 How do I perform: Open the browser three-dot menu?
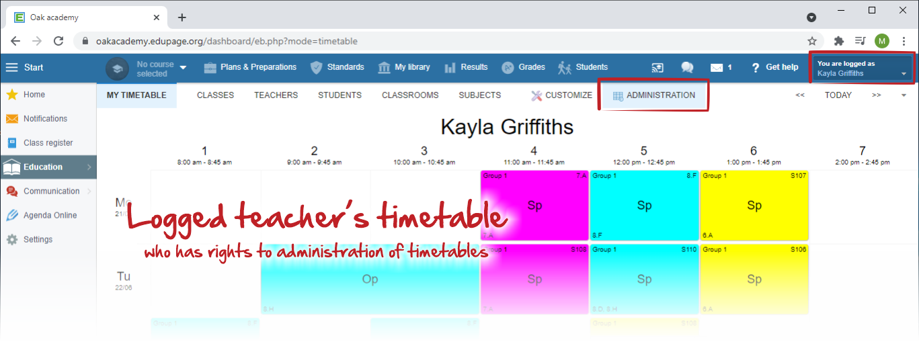point(903,41)
